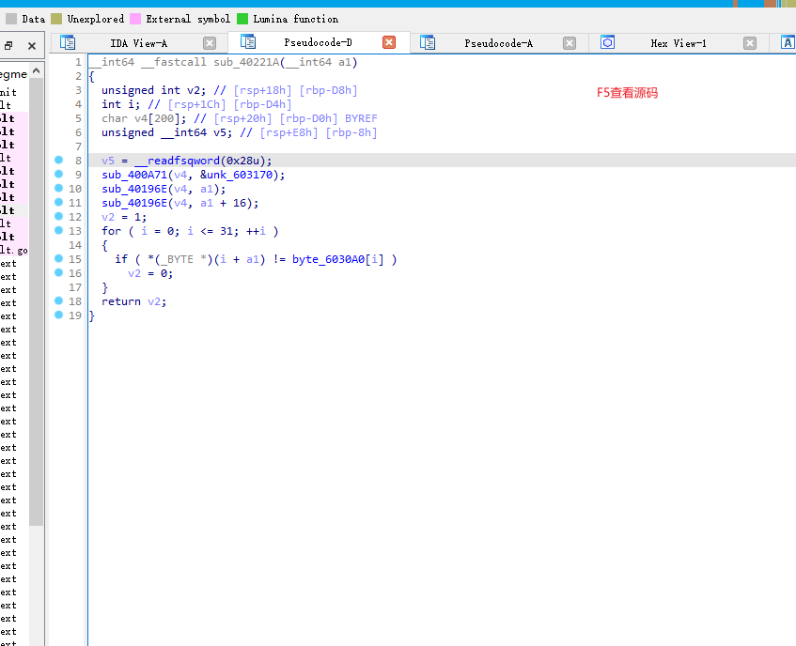Click the scroll-up arrow in functions panel

coord(36,71)
